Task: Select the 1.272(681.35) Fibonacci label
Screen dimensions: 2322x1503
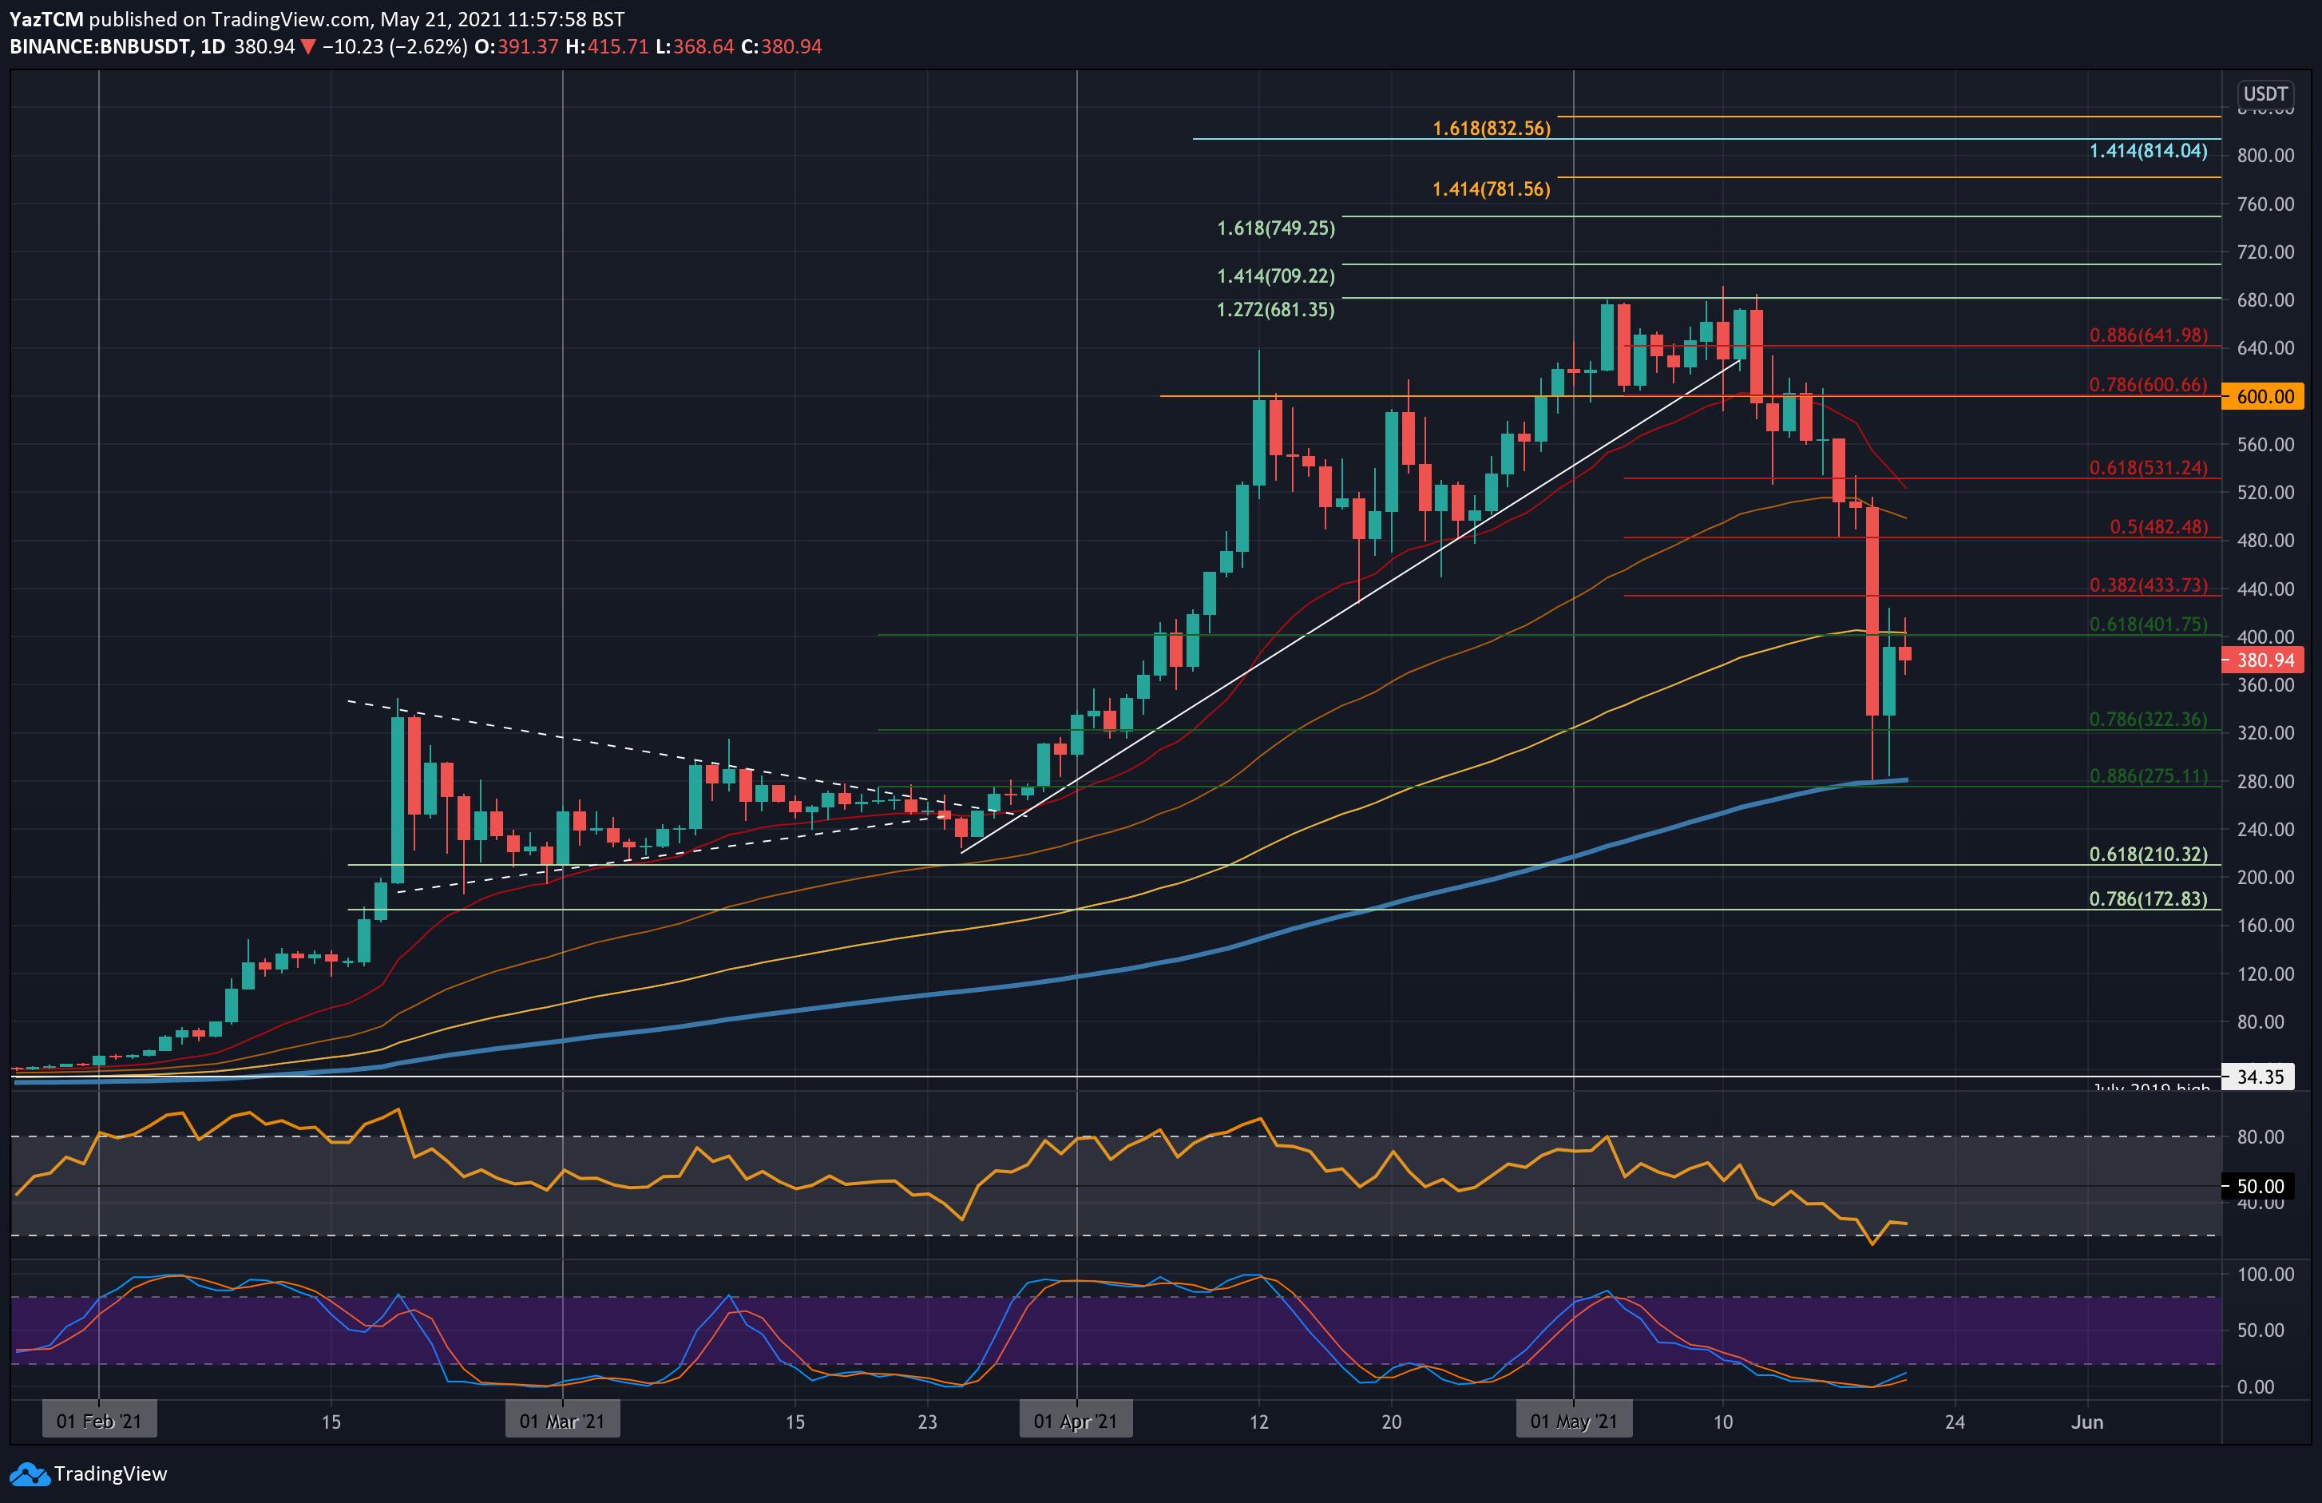Action: 1275,311
